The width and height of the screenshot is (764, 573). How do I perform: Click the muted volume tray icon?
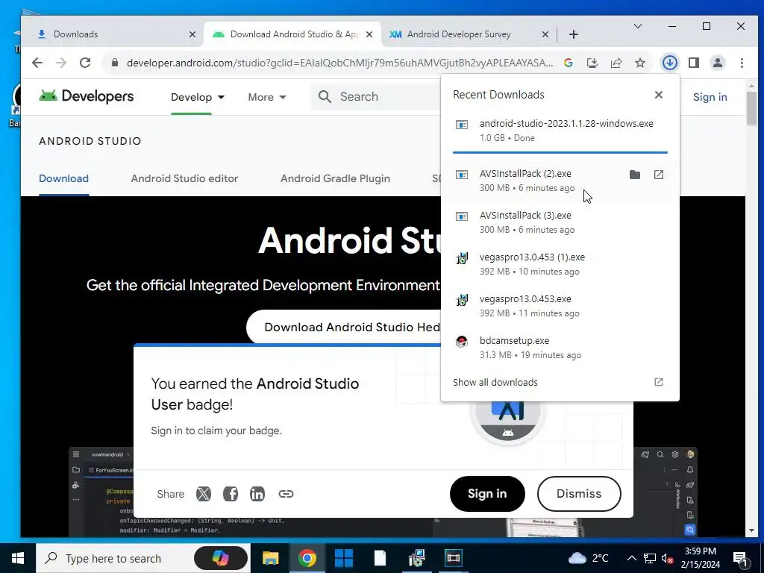(667, 558)
